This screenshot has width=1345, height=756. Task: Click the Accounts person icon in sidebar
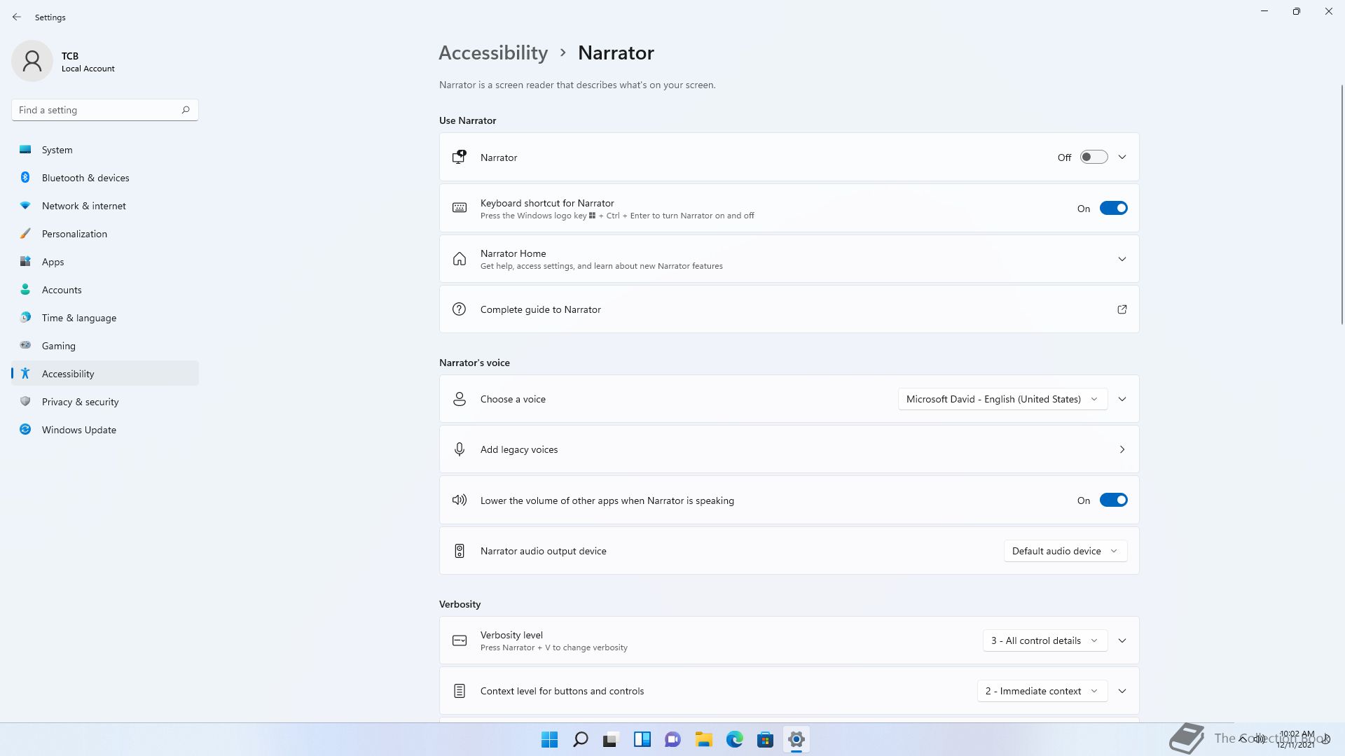pos(25,289)
